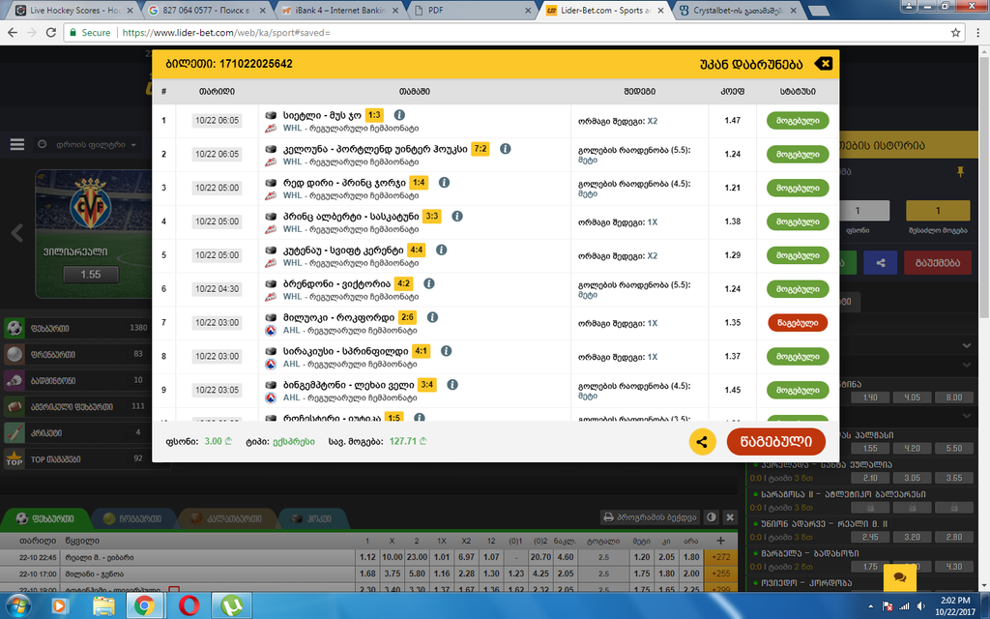Click the 1.55 odds on ვილიარეალი banner
The image size is (990, 619).
tap(90, 274)
